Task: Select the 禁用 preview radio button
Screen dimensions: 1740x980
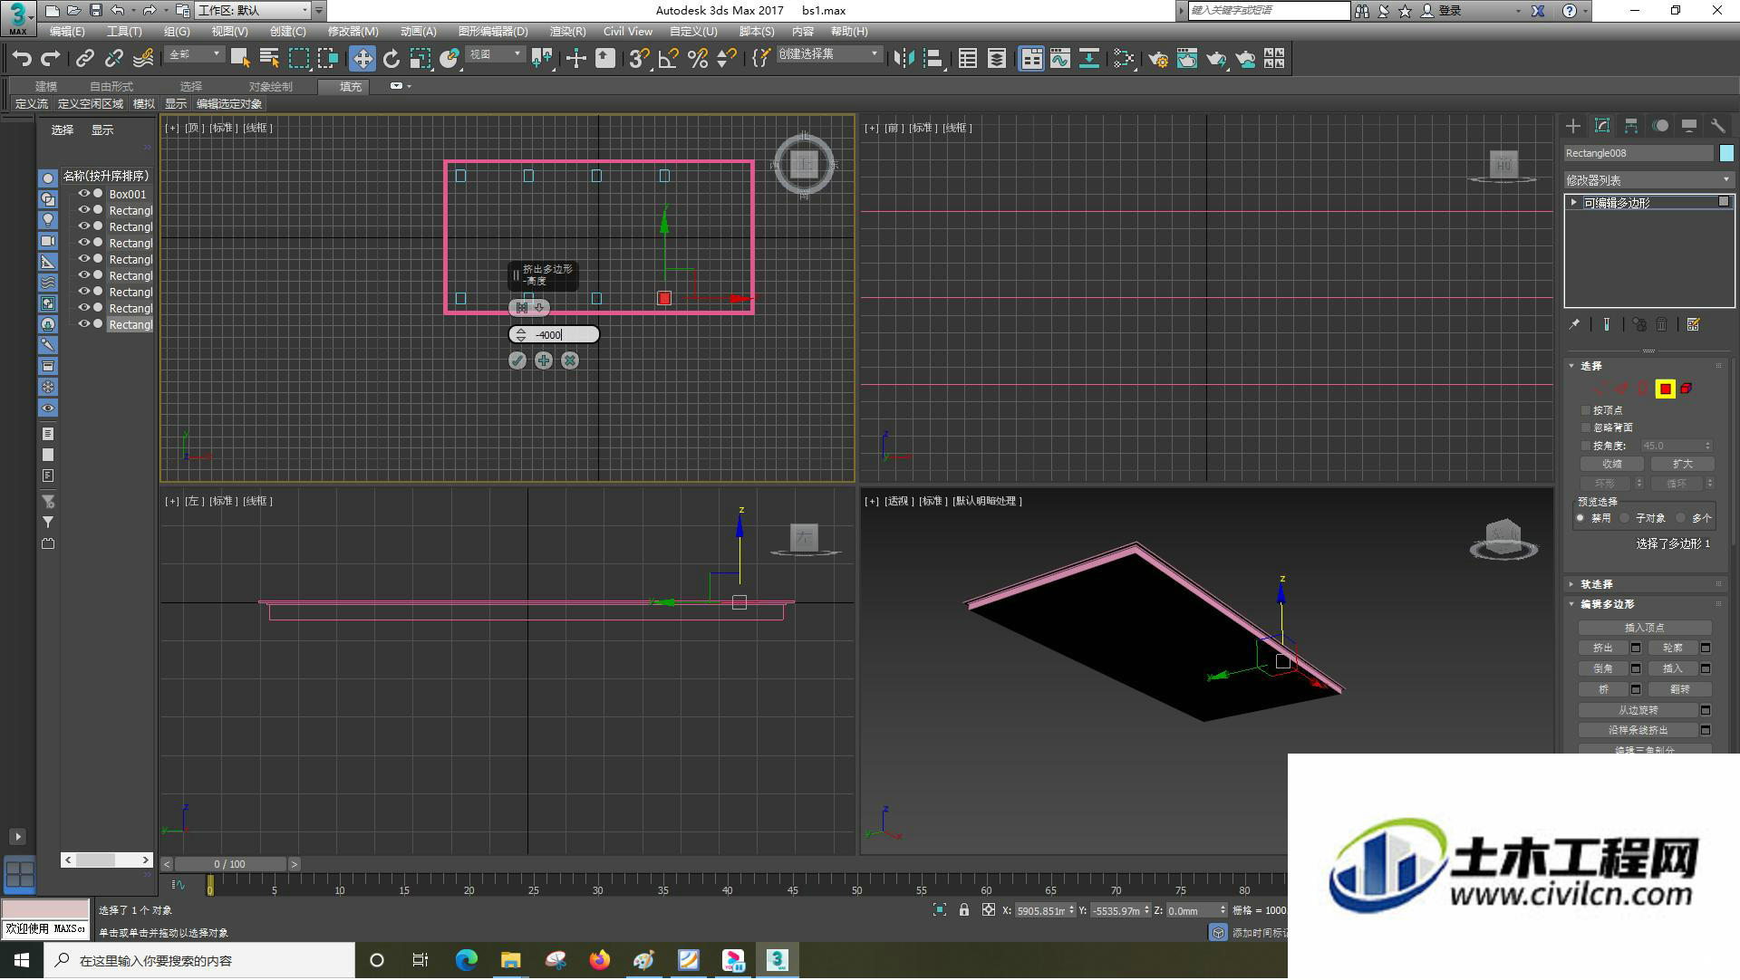Action: pyautogui.click(x=1581, y=518)
